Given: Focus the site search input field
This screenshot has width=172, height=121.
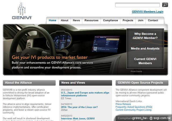Looking at the screenshot, I should (137, 5).
